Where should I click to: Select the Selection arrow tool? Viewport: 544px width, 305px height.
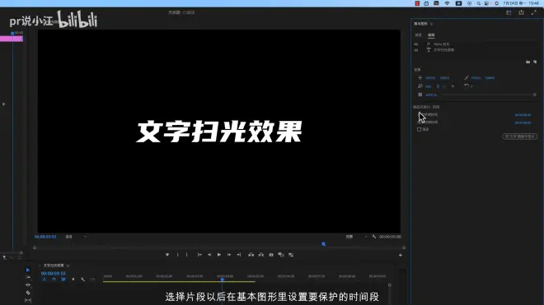coord(28,270)
